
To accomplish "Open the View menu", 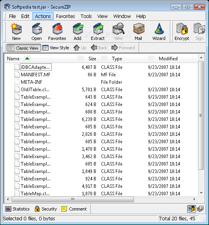I will coord(103,16).
